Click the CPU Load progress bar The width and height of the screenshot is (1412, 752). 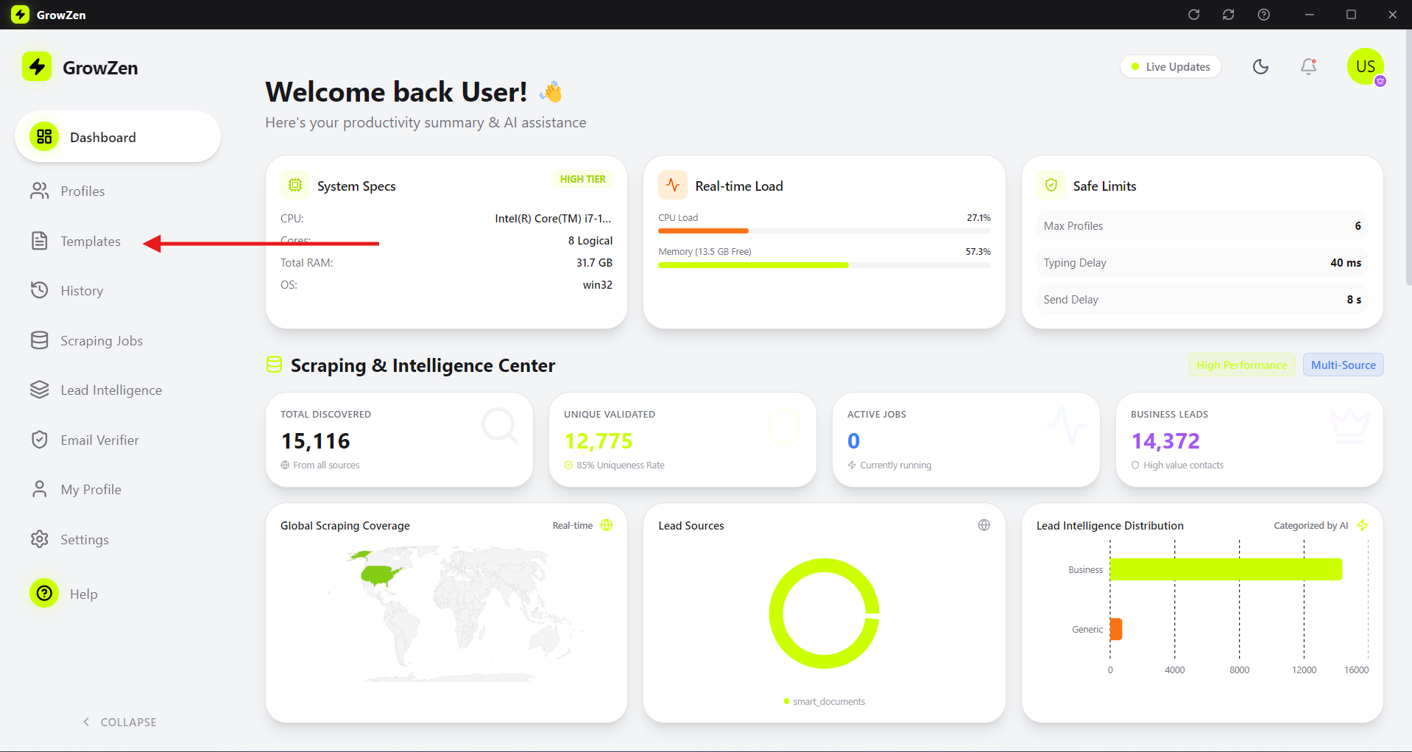coord(824,231)
